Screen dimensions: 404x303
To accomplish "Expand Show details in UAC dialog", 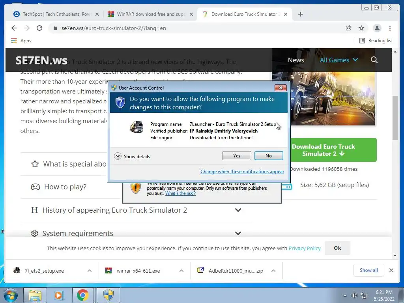I will pyautogui.click(x=132, y=156).
